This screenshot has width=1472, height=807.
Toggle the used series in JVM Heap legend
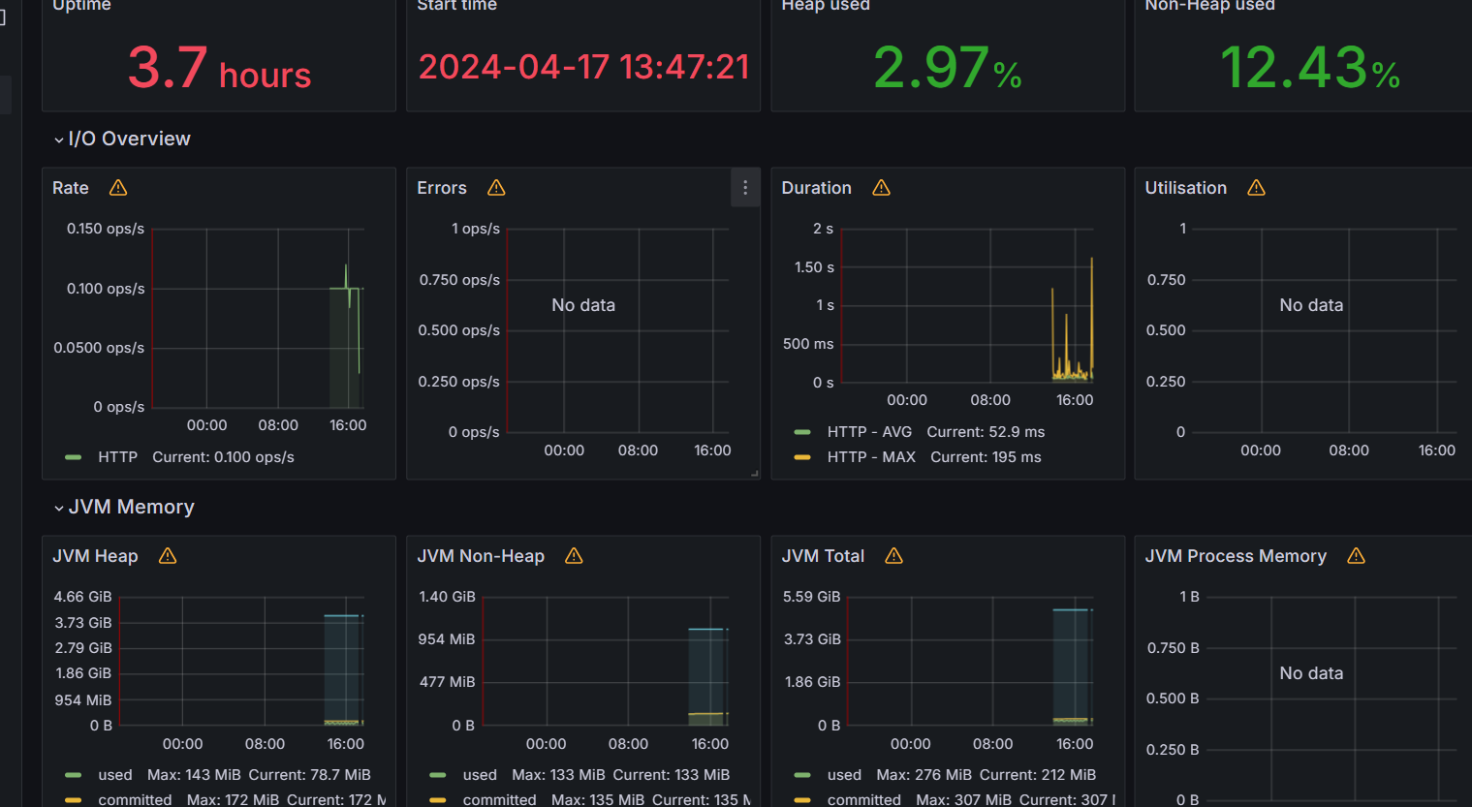[x=114, y=774]
